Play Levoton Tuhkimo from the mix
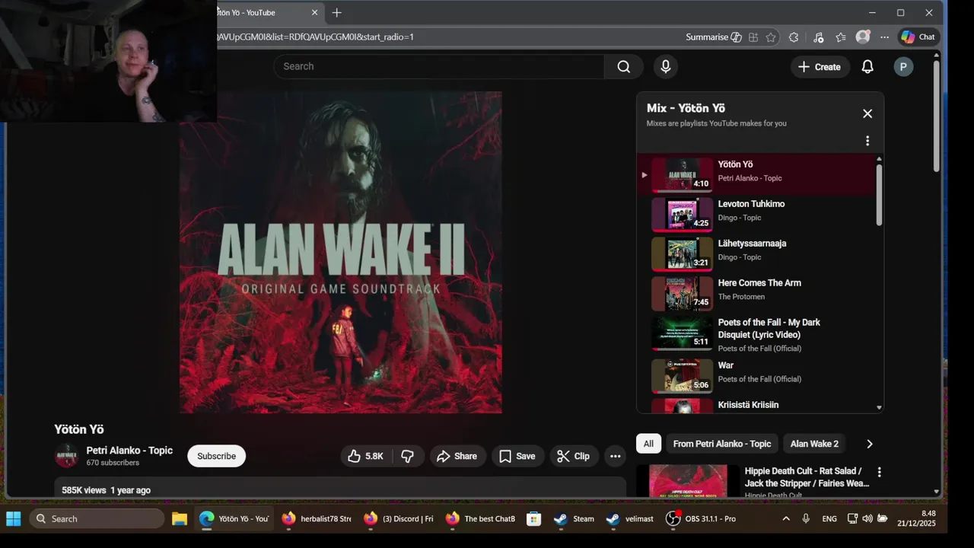This screenshot has height=548, width=974. (x=756, y=214)
